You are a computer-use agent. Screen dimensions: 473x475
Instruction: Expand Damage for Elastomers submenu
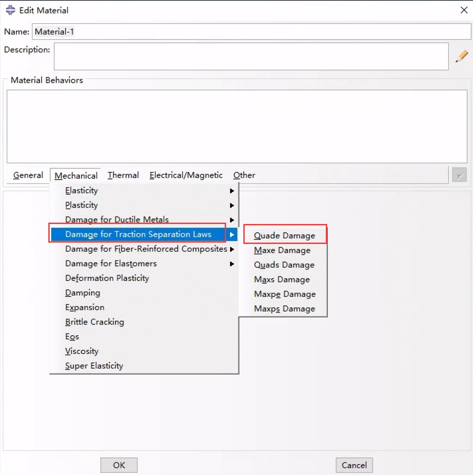point(145,263)
